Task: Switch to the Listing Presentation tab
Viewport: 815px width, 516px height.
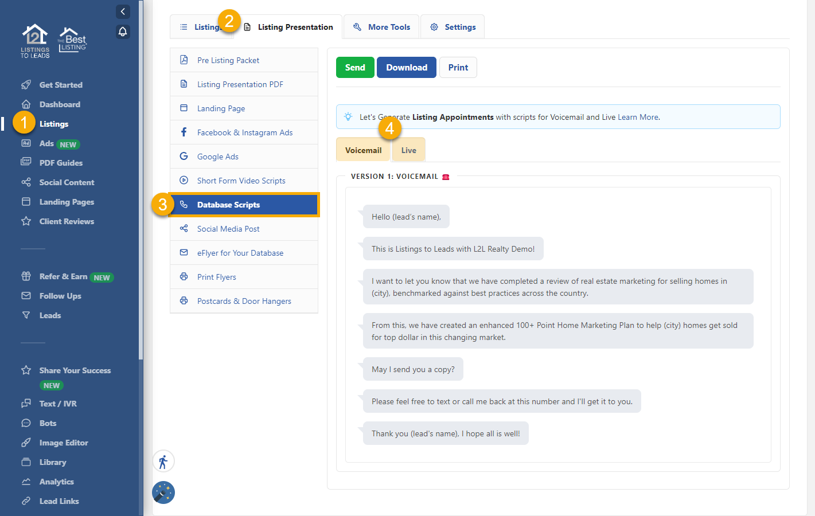Action: point(288,27)
